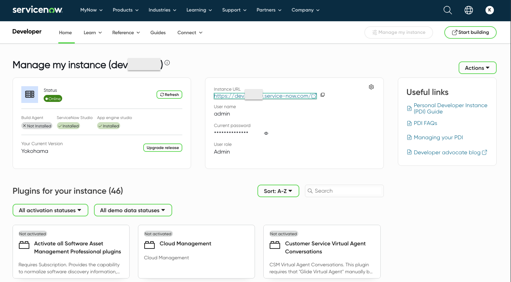This screenshot has width=511, height=282.
Task: Click document icon beside PDI FAQs
Action: (x=409, y=123)
